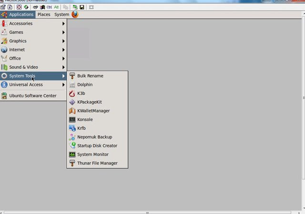Viewport: 305px width, 214px height.
Task: Open Nepomuk Backup
Action: pyautogui.click(x=97, y=137)
